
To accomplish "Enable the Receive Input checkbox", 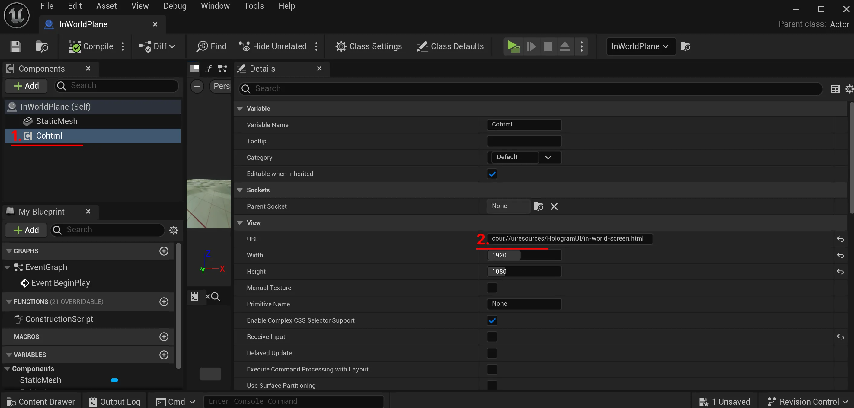I will pos(492,337).
